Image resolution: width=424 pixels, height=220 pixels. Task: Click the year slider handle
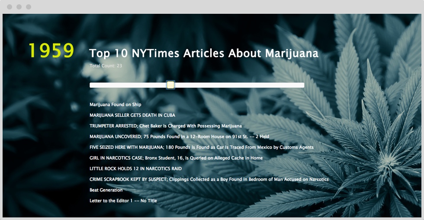click(170, 85)
